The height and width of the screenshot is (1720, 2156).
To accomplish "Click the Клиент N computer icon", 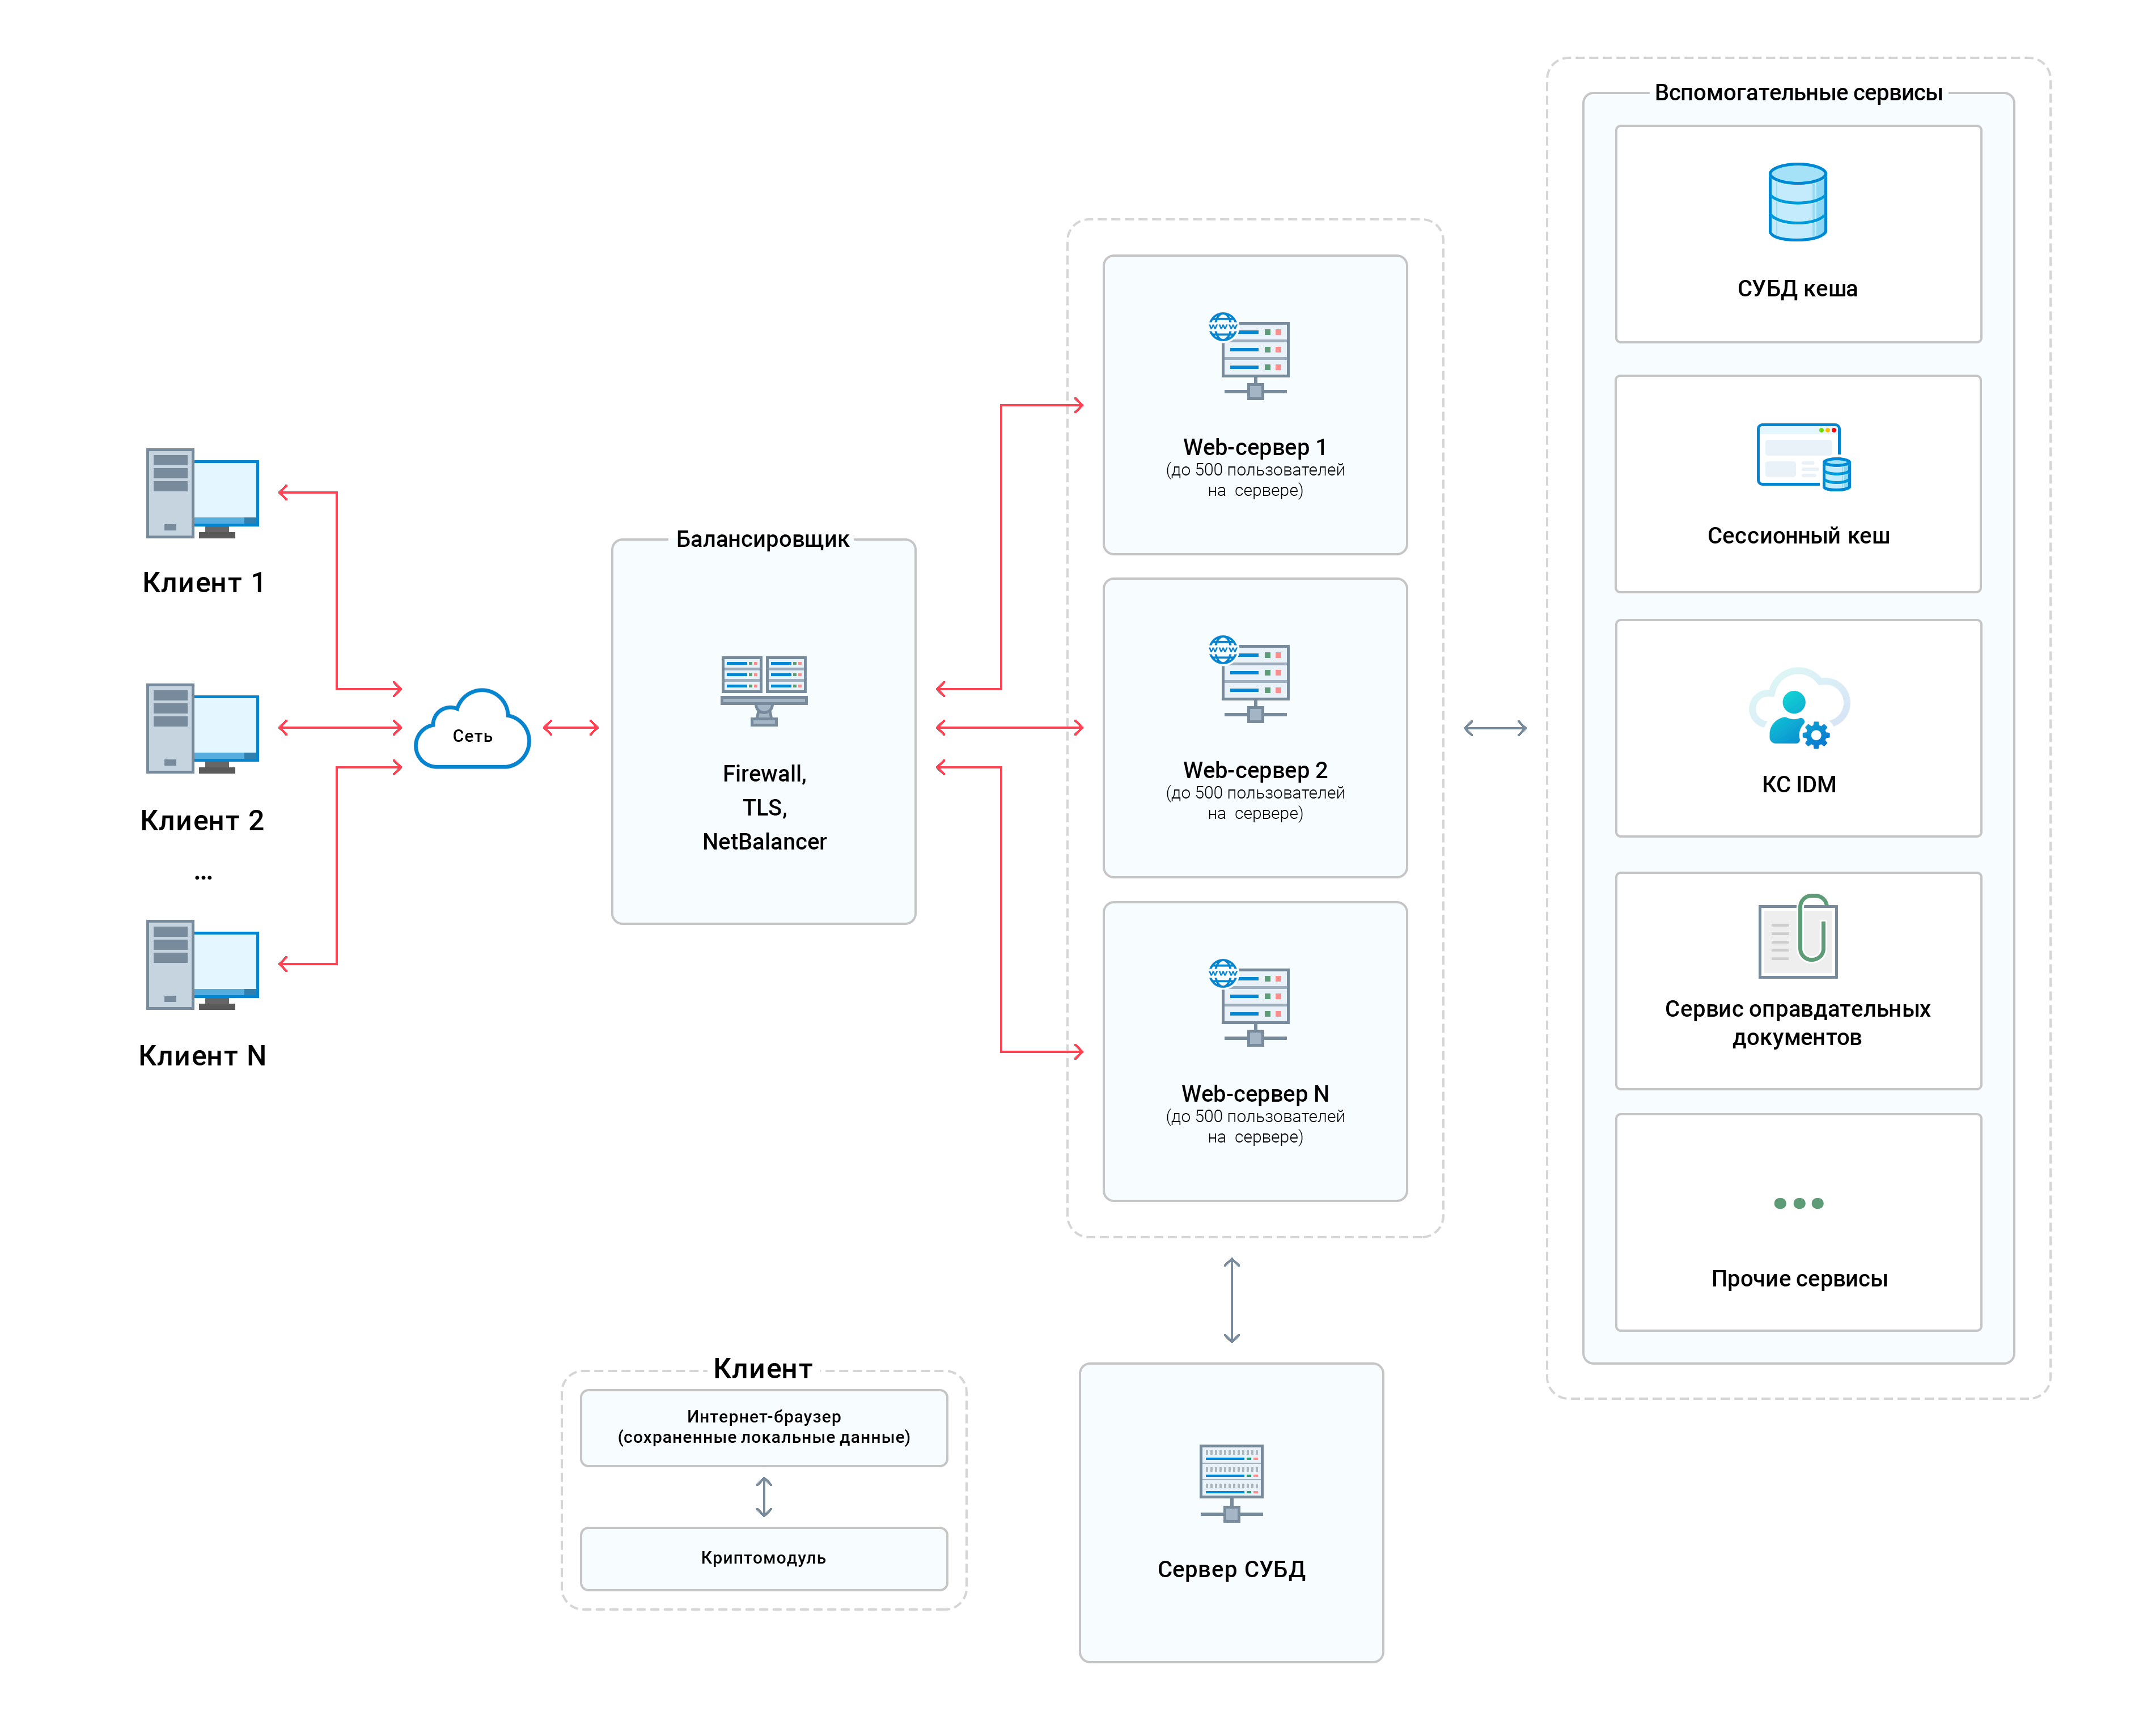I will (202, 965).
